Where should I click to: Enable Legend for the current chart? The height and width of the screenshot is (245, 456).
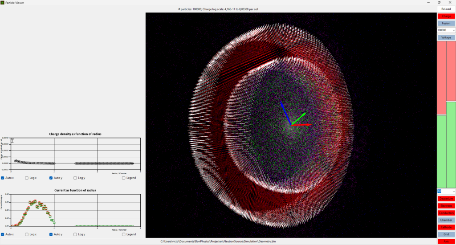pyautogui.click(x=123, y=234)
